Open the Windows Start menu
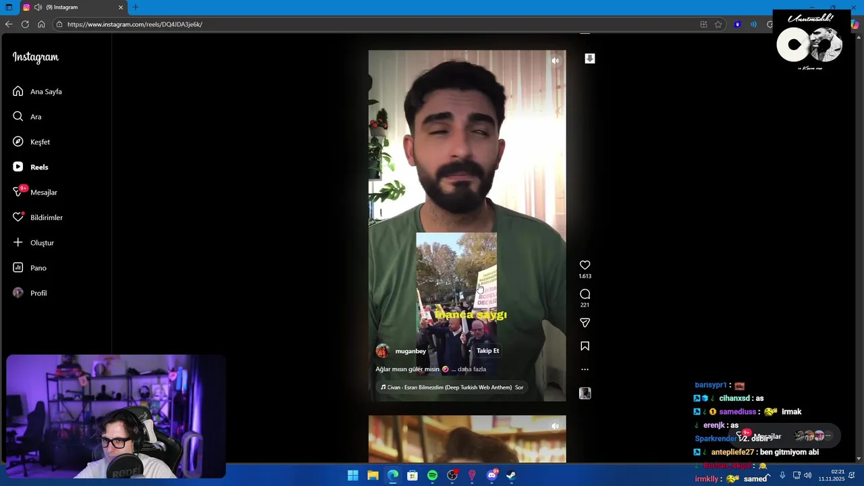Image resolution: width=864 pixels, height=486 pixels. [x=353, y=475]
